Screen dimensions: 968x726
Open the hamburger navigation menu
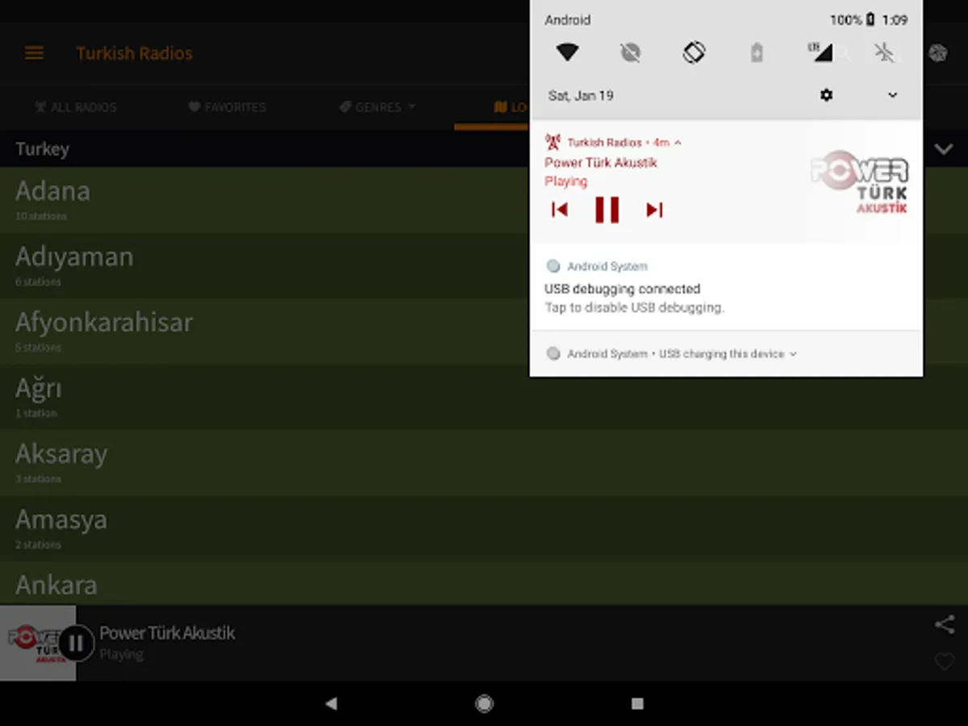click(34, 53)
